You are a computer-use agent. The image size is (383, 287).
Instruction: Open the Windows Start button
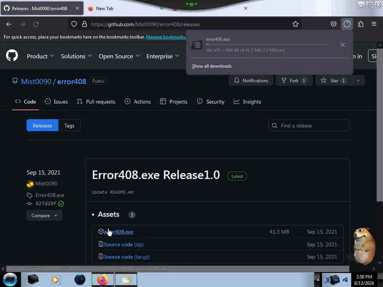10,280
